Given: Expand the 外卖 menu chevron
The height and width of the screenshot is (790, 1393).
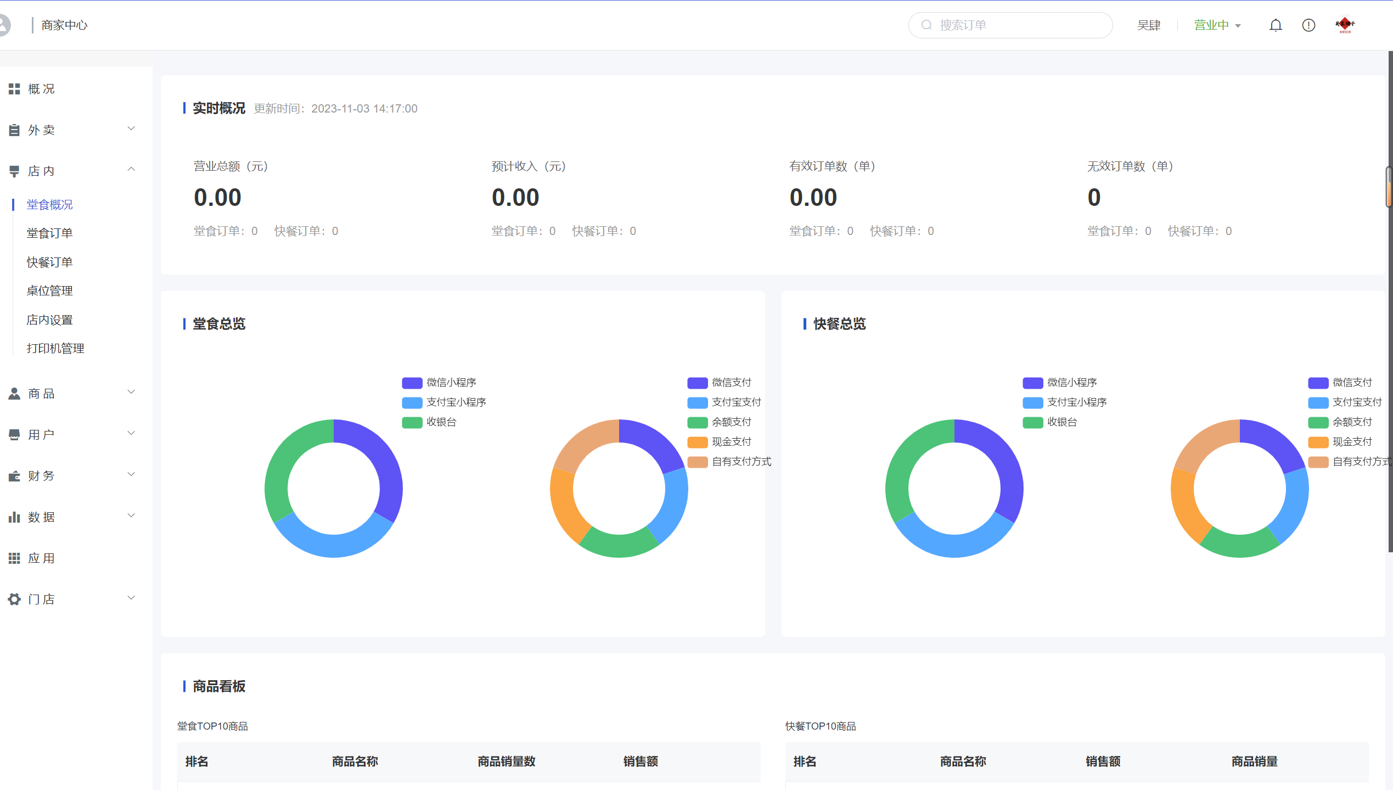Looking at the screenshot, I should click(x=131, y=129).
